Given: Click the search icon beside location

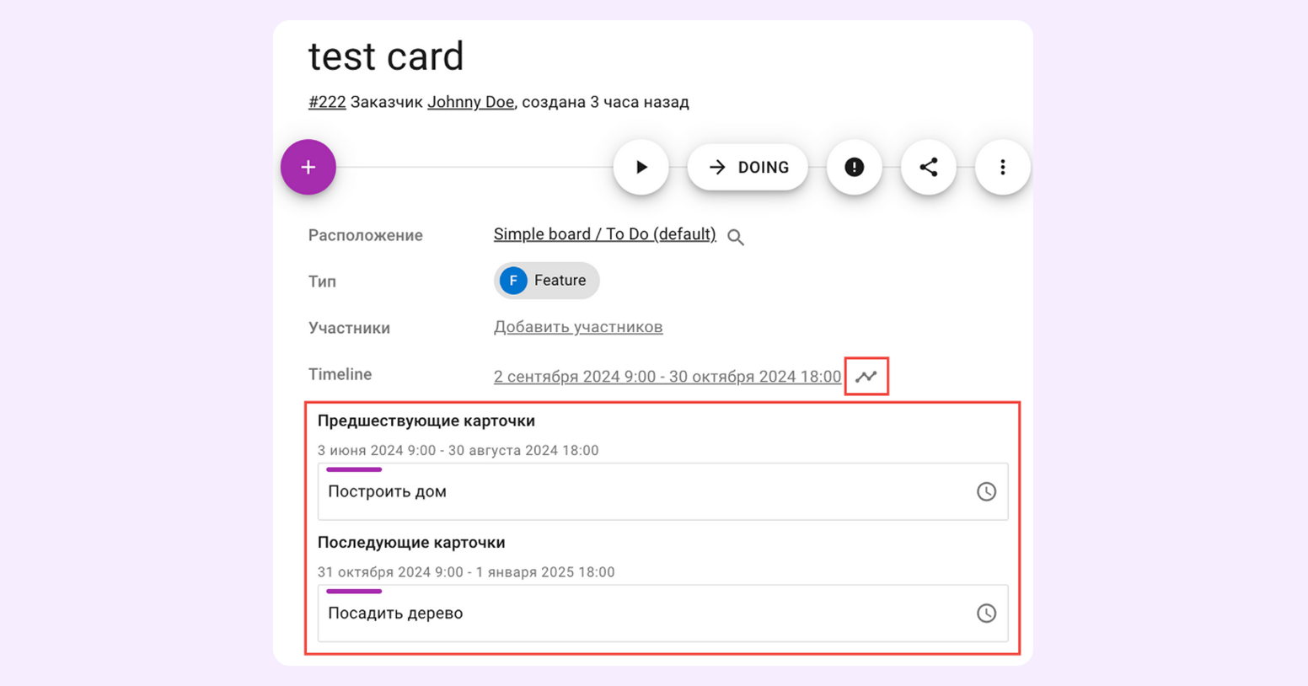Looking at the screenshot, I should [736, 237].
